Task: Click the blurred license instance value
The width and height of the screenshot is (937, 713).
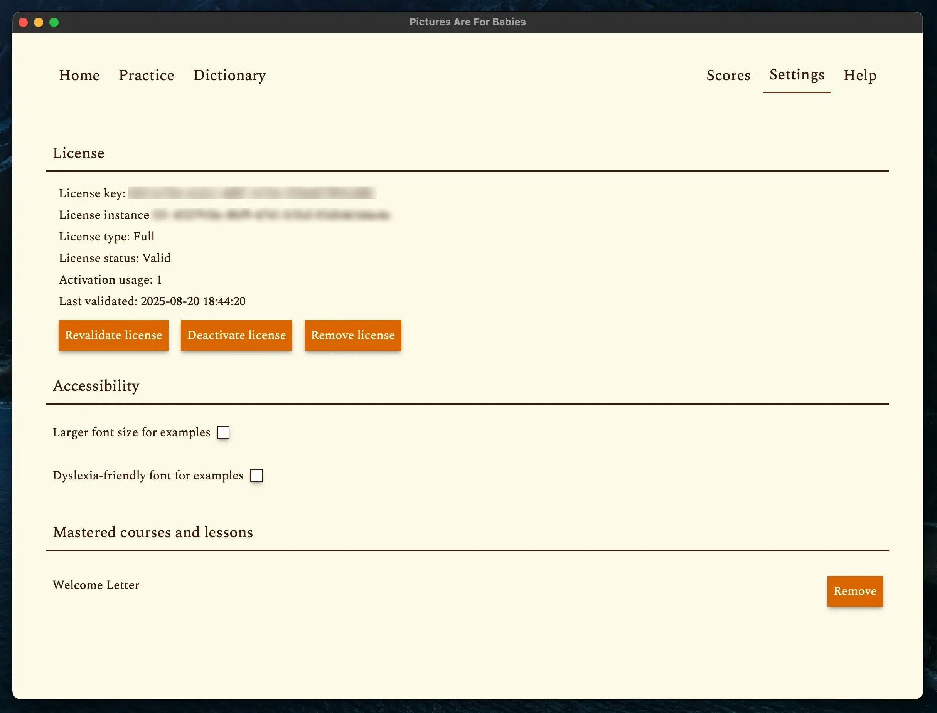Action: pyautogui.click(x=271, y=215)
